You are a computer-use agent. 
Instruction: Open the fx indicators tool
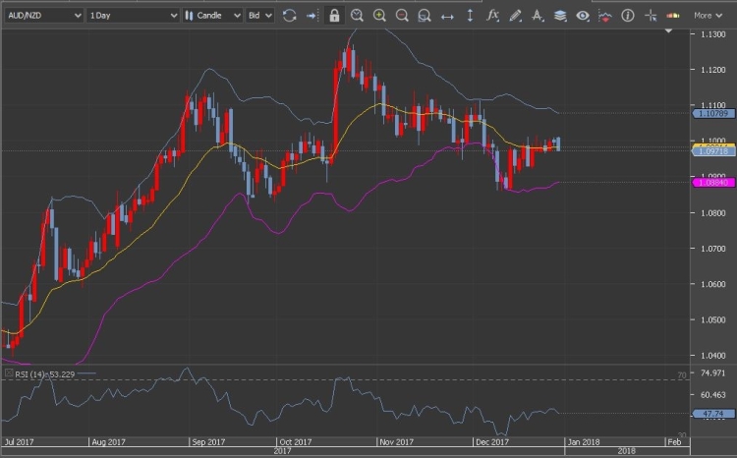[492, 16]
